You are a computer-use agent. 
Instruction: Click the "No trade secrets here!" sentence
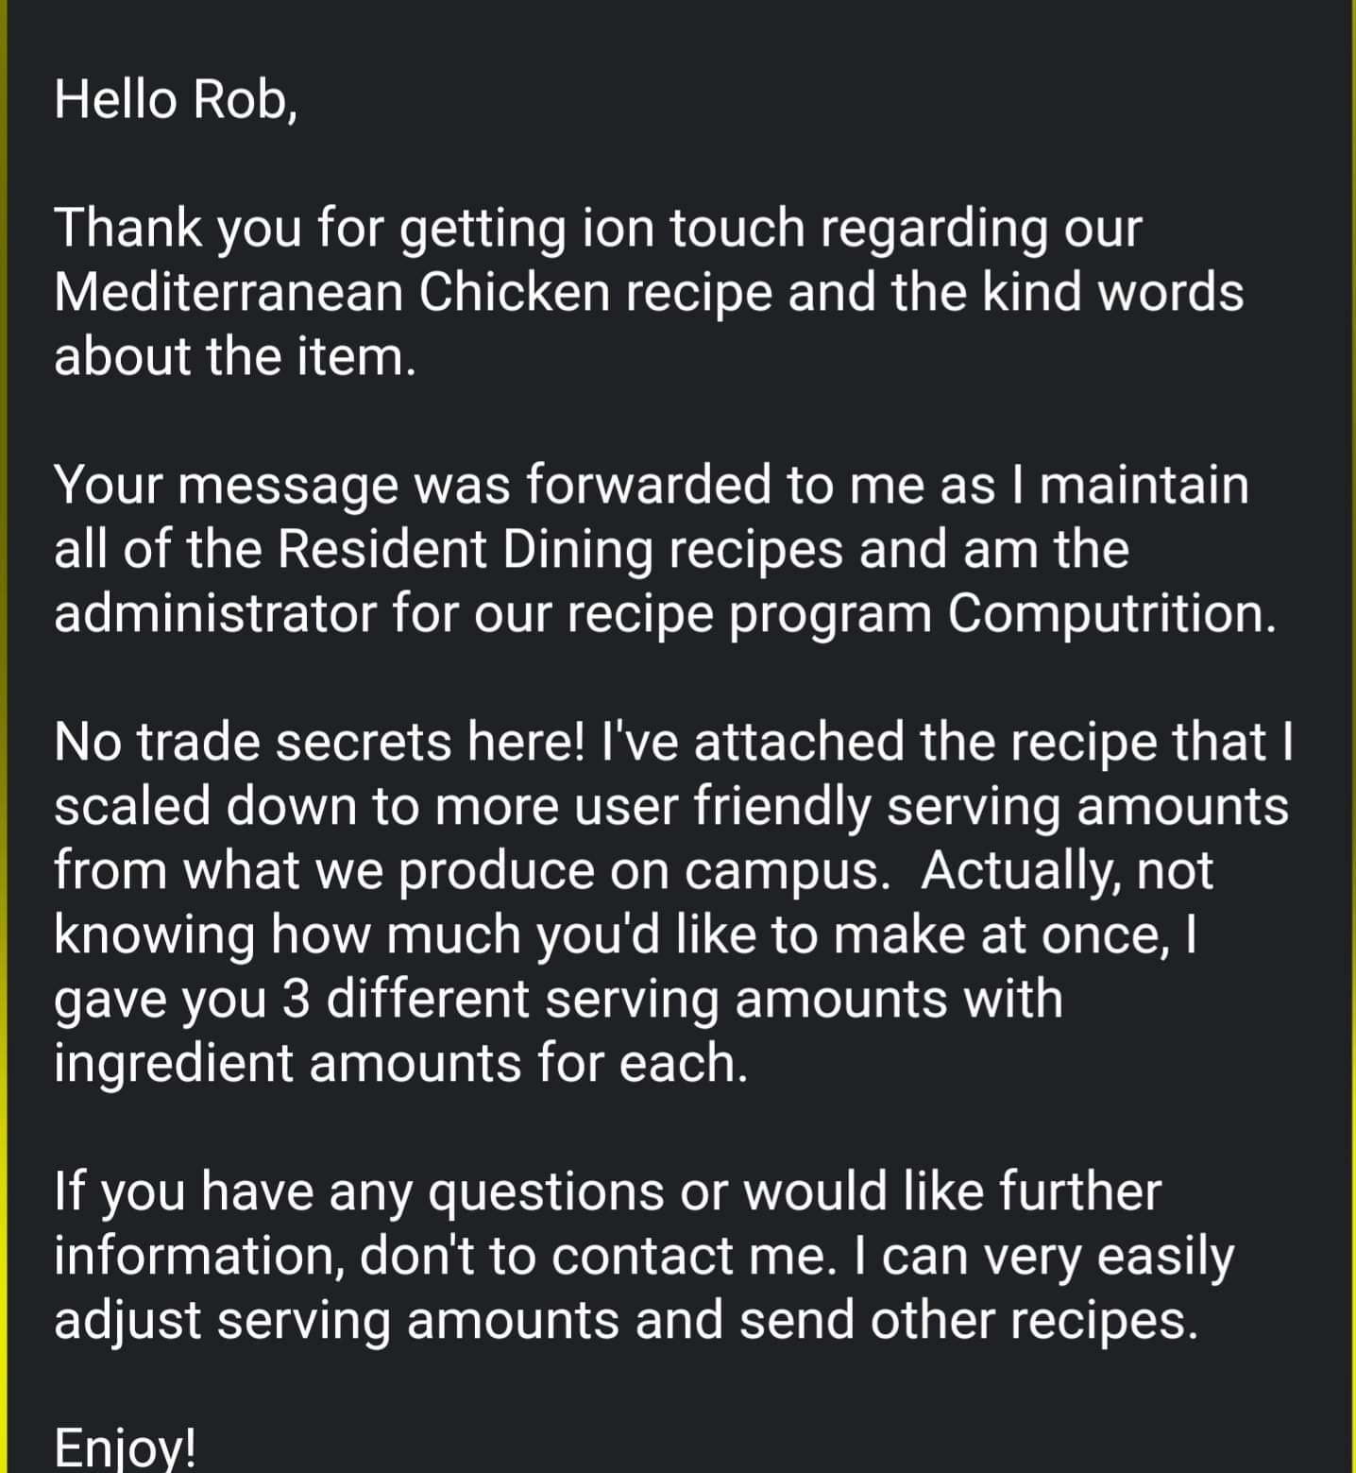click(x=319, y=743)
